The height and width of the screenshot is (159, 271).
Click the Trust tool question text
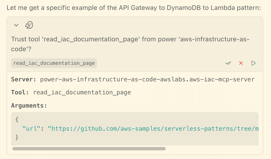[x=130, y=44]
